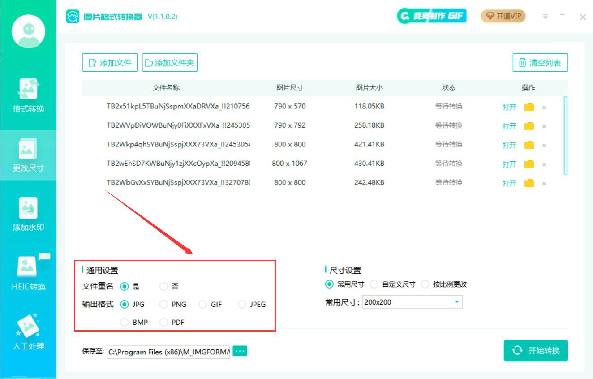Open folder for TB2WVpDiVOWBuNjy0FiXXXFxVXa file
The image size is (593, 379).
tap(529, 126)
